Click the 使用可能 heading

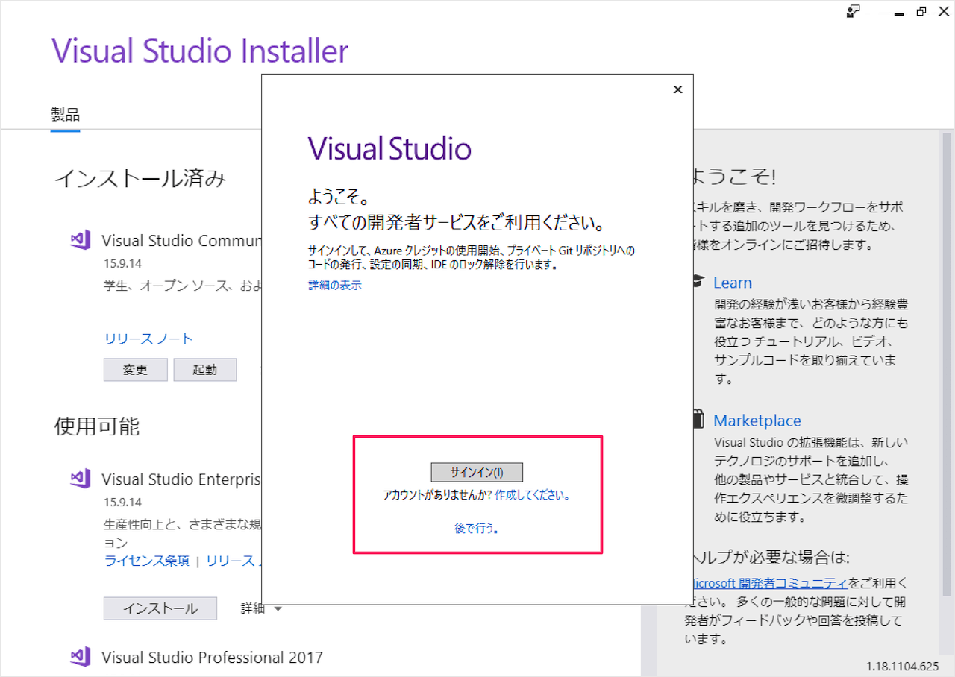click(97, 426)
